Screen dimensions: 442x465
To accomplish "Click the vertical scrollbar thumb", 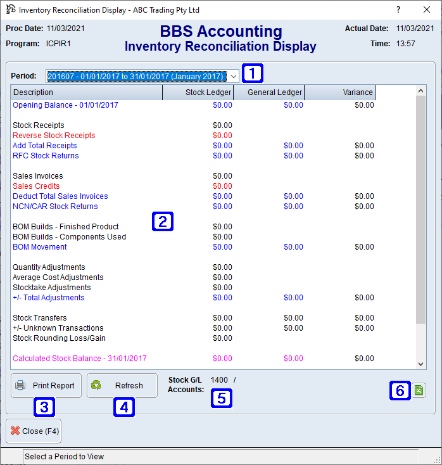I will tap(420, 210).
